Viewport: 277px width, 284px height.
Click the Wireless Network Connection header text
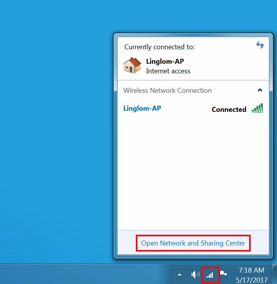pos(167,90)
